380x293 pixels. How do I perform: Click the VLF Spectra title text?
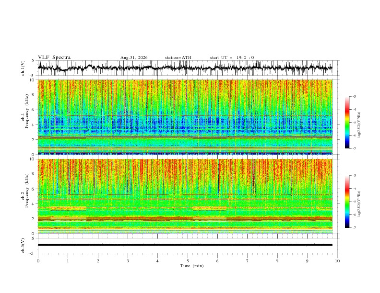pos(54,57)
